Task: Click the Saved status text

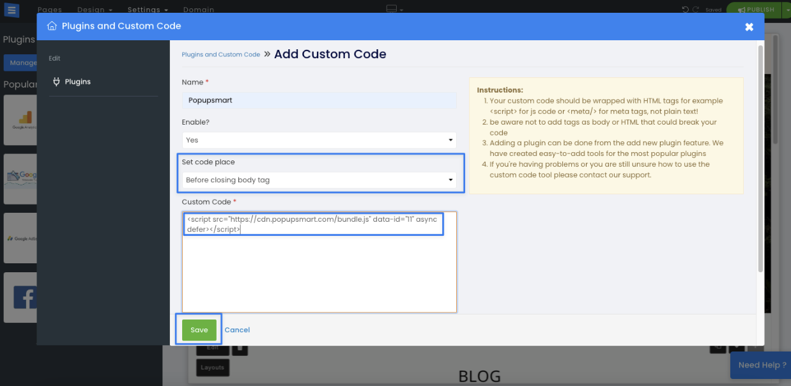Action: pyautogui.click(x=714, y=10)
